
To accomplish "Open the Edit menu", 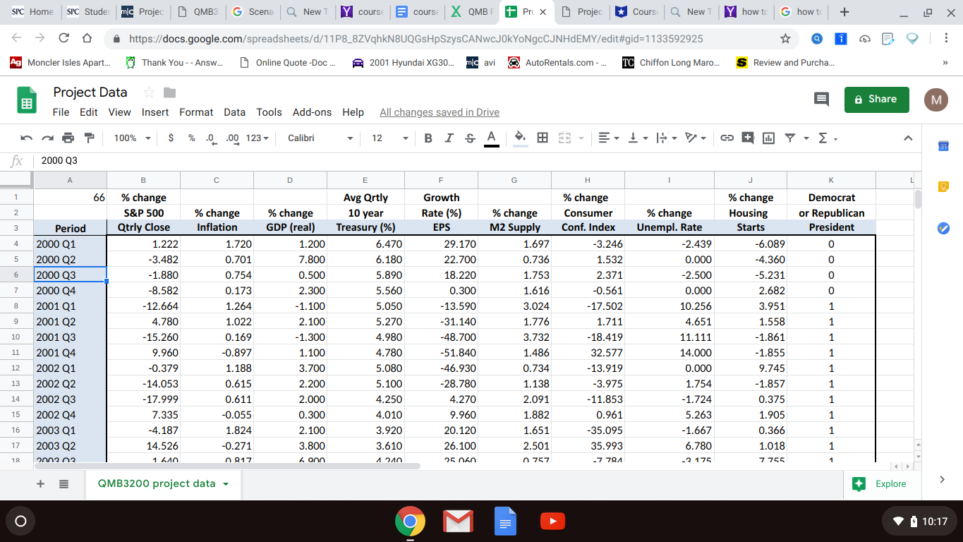I will pyautogui.click(x=88, y=112).
